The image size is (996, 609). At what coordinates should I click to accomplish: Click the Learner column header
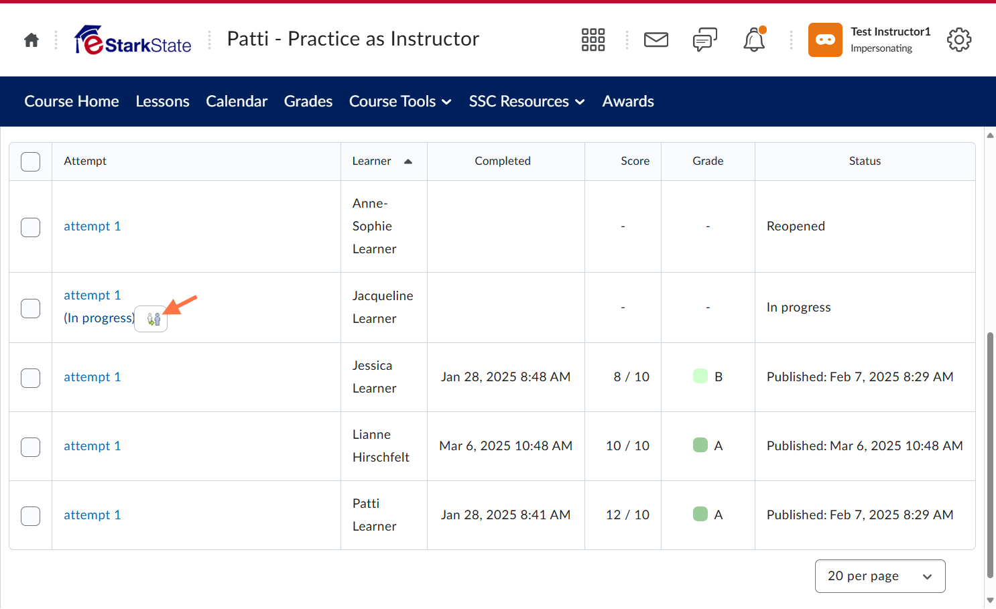[372, 161]
